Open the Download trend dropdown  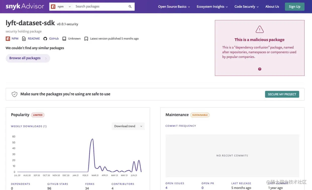click(128, 126)
